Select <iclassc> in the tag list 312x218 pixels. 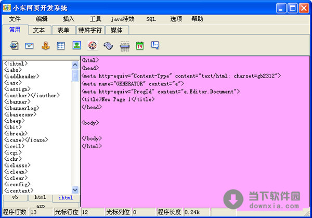17,165
